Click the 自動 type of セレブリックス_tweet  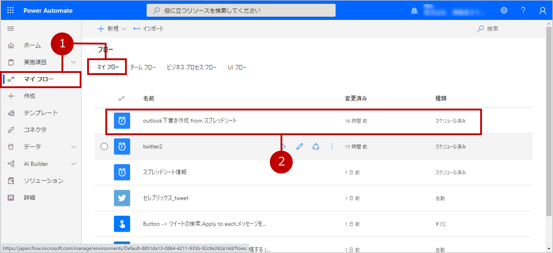click(x=440, y=198)
